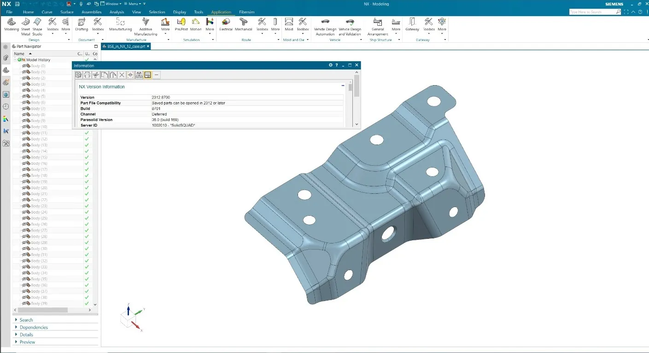Open the Manufacturing application
This screenshot has width=649, height=353.
coord(120,24)
